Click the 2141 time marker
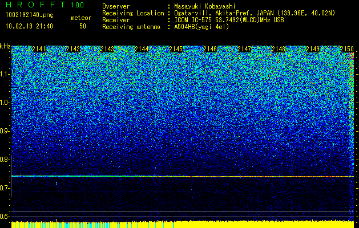Viewport: 359px width, 228px height. [39, 49]
